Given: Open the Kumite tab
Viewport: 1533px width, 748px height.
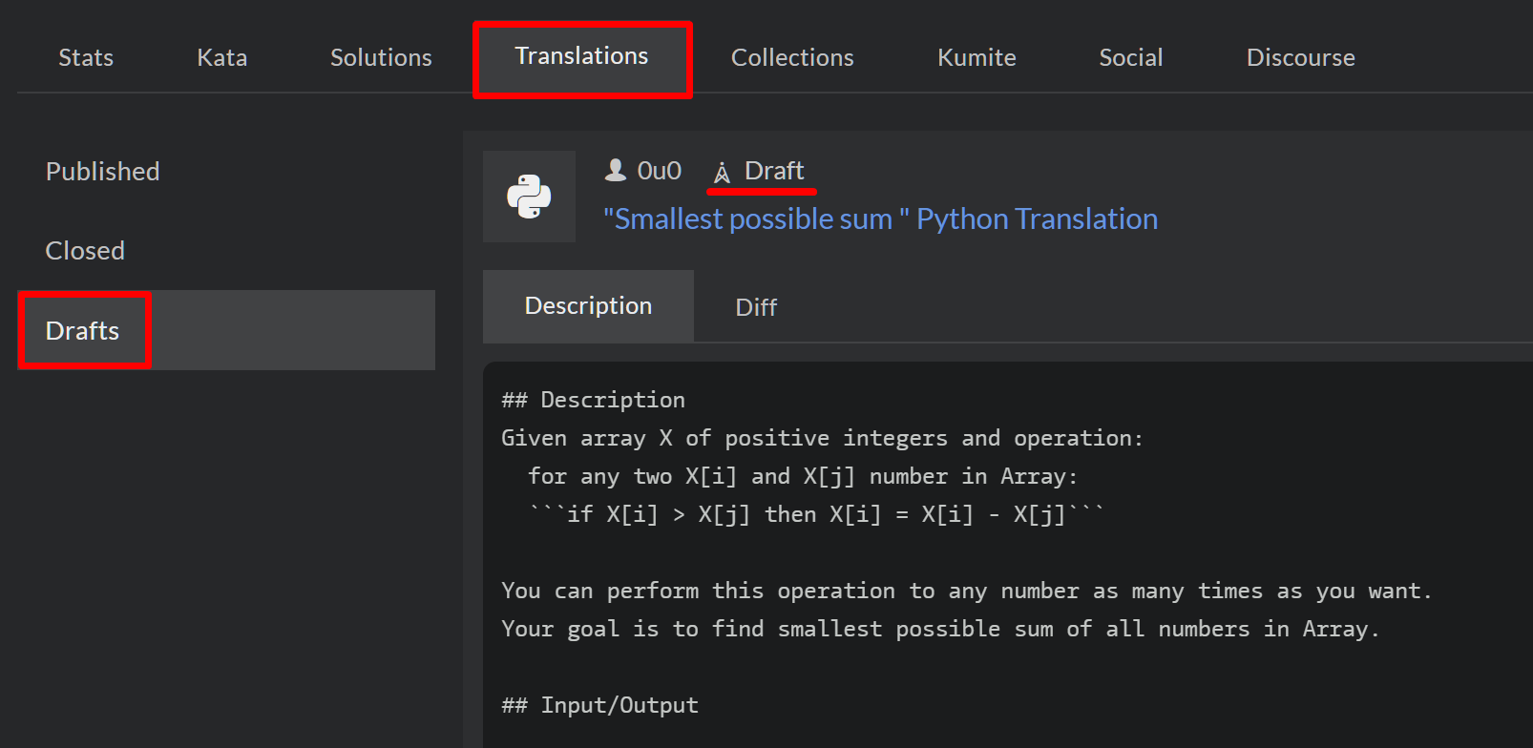Looking at the screenshot, I should [976, 57].
